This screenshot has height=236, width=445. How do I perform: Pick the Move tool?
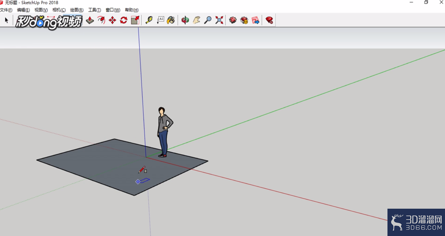pos(112,20)
